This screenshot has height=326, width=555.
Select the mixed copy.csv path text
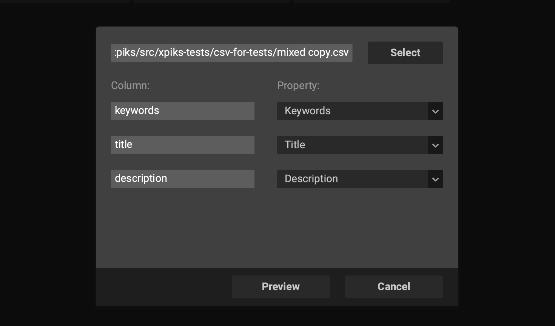tap(231, 53)
